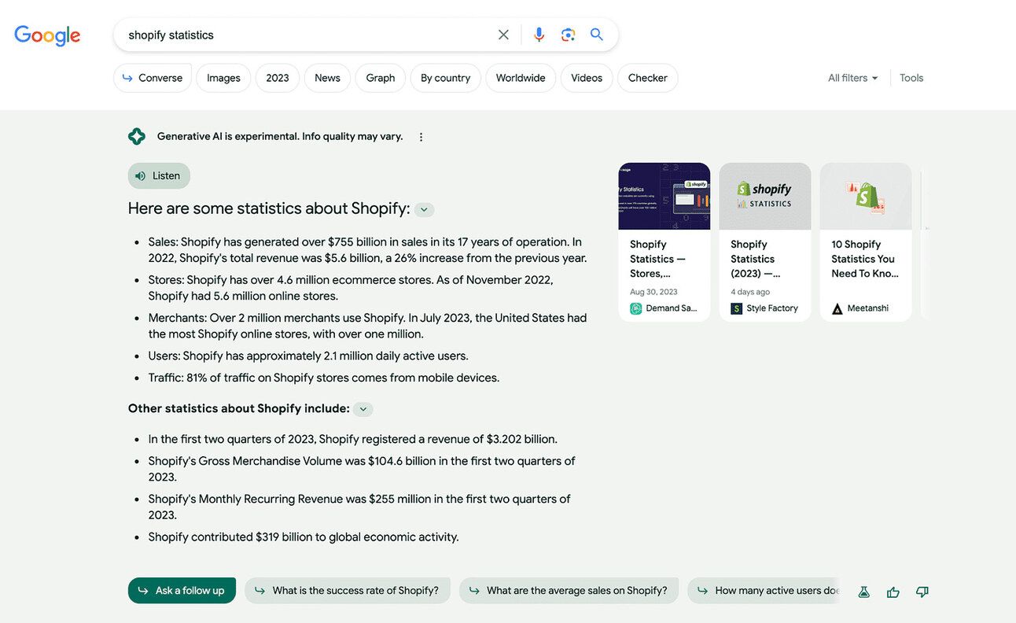Click the Style Factory source favicon
The height and width of the screenshot is (623, 1016).
[x=737, y=308]
